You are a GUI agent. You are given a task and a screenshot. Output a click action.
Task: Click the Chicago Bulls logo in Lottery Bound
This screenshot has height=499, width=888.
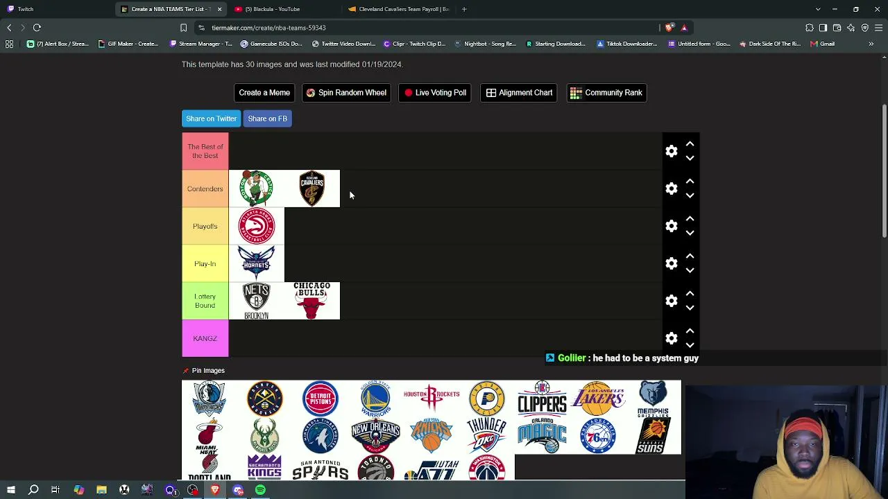(311, 301)
